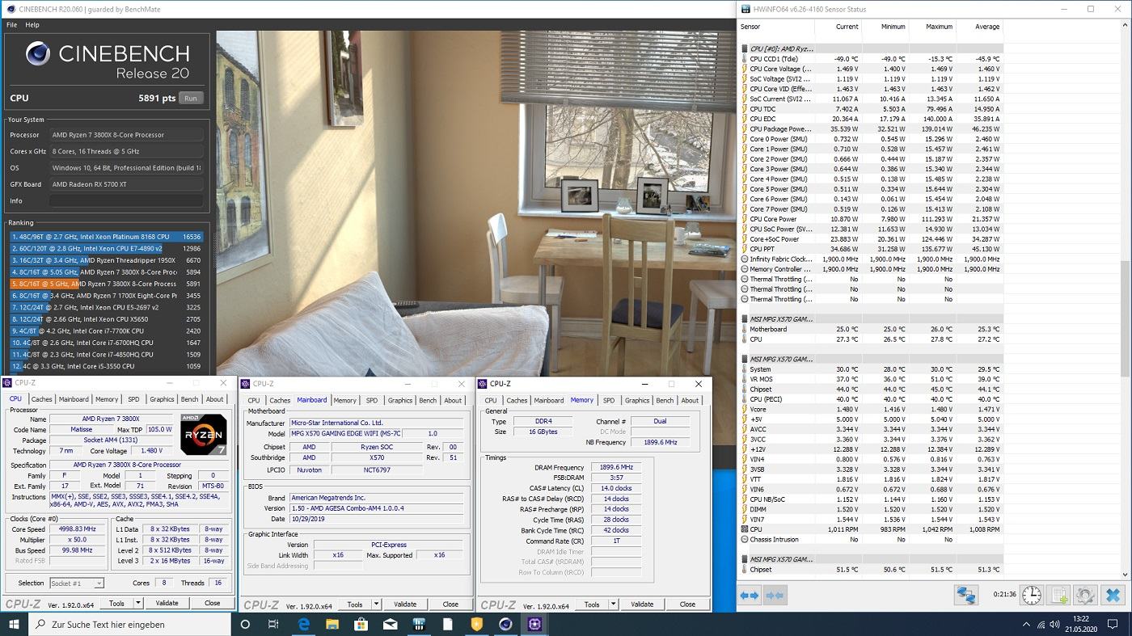Open Tools dropdown arrow in right CPU-Z window
1132x636 pixels.
[613, 604]
